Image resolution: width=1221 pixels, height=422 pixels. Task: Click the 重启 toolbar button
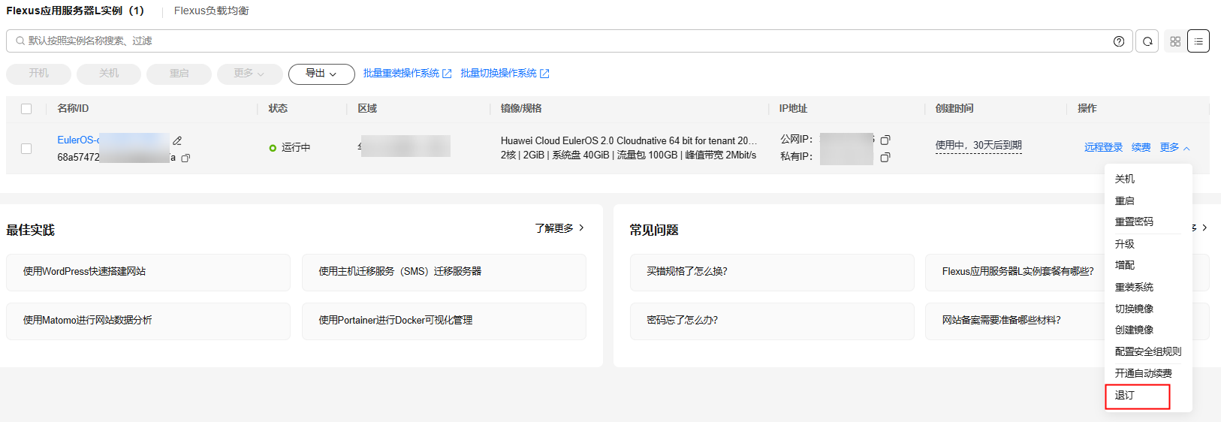(x=179, y=74)
